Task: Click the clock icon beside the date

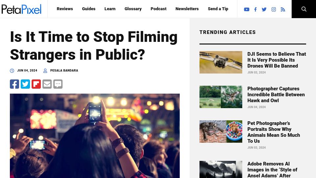Action: tap(12, 71)
